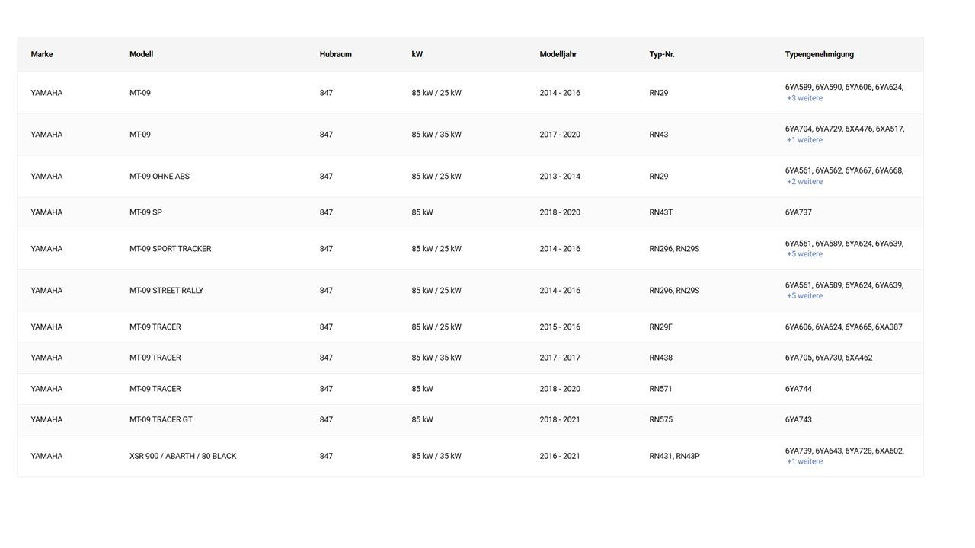Screen dimensions: 975x548
Task: Show '+5 weitere' for MT-09 SPORT TRACKER
Action: 804,254
